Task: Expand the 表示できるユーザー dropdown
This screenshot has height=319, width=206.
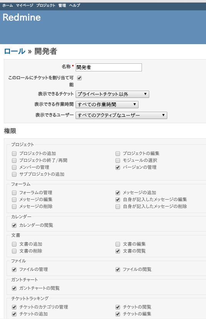Action: pos(121,115)
